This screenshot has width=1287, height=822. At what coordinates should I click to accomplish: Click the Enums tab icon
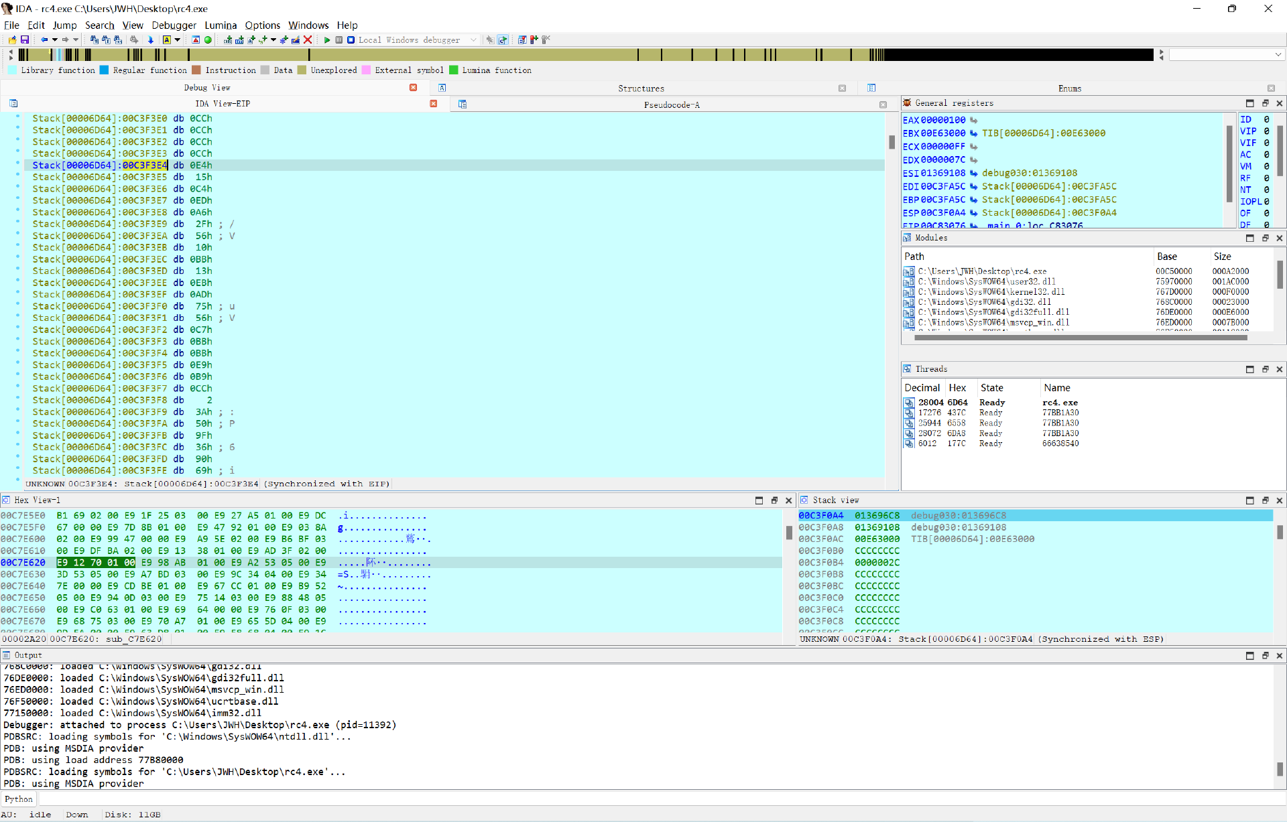[x=871, y=88]
